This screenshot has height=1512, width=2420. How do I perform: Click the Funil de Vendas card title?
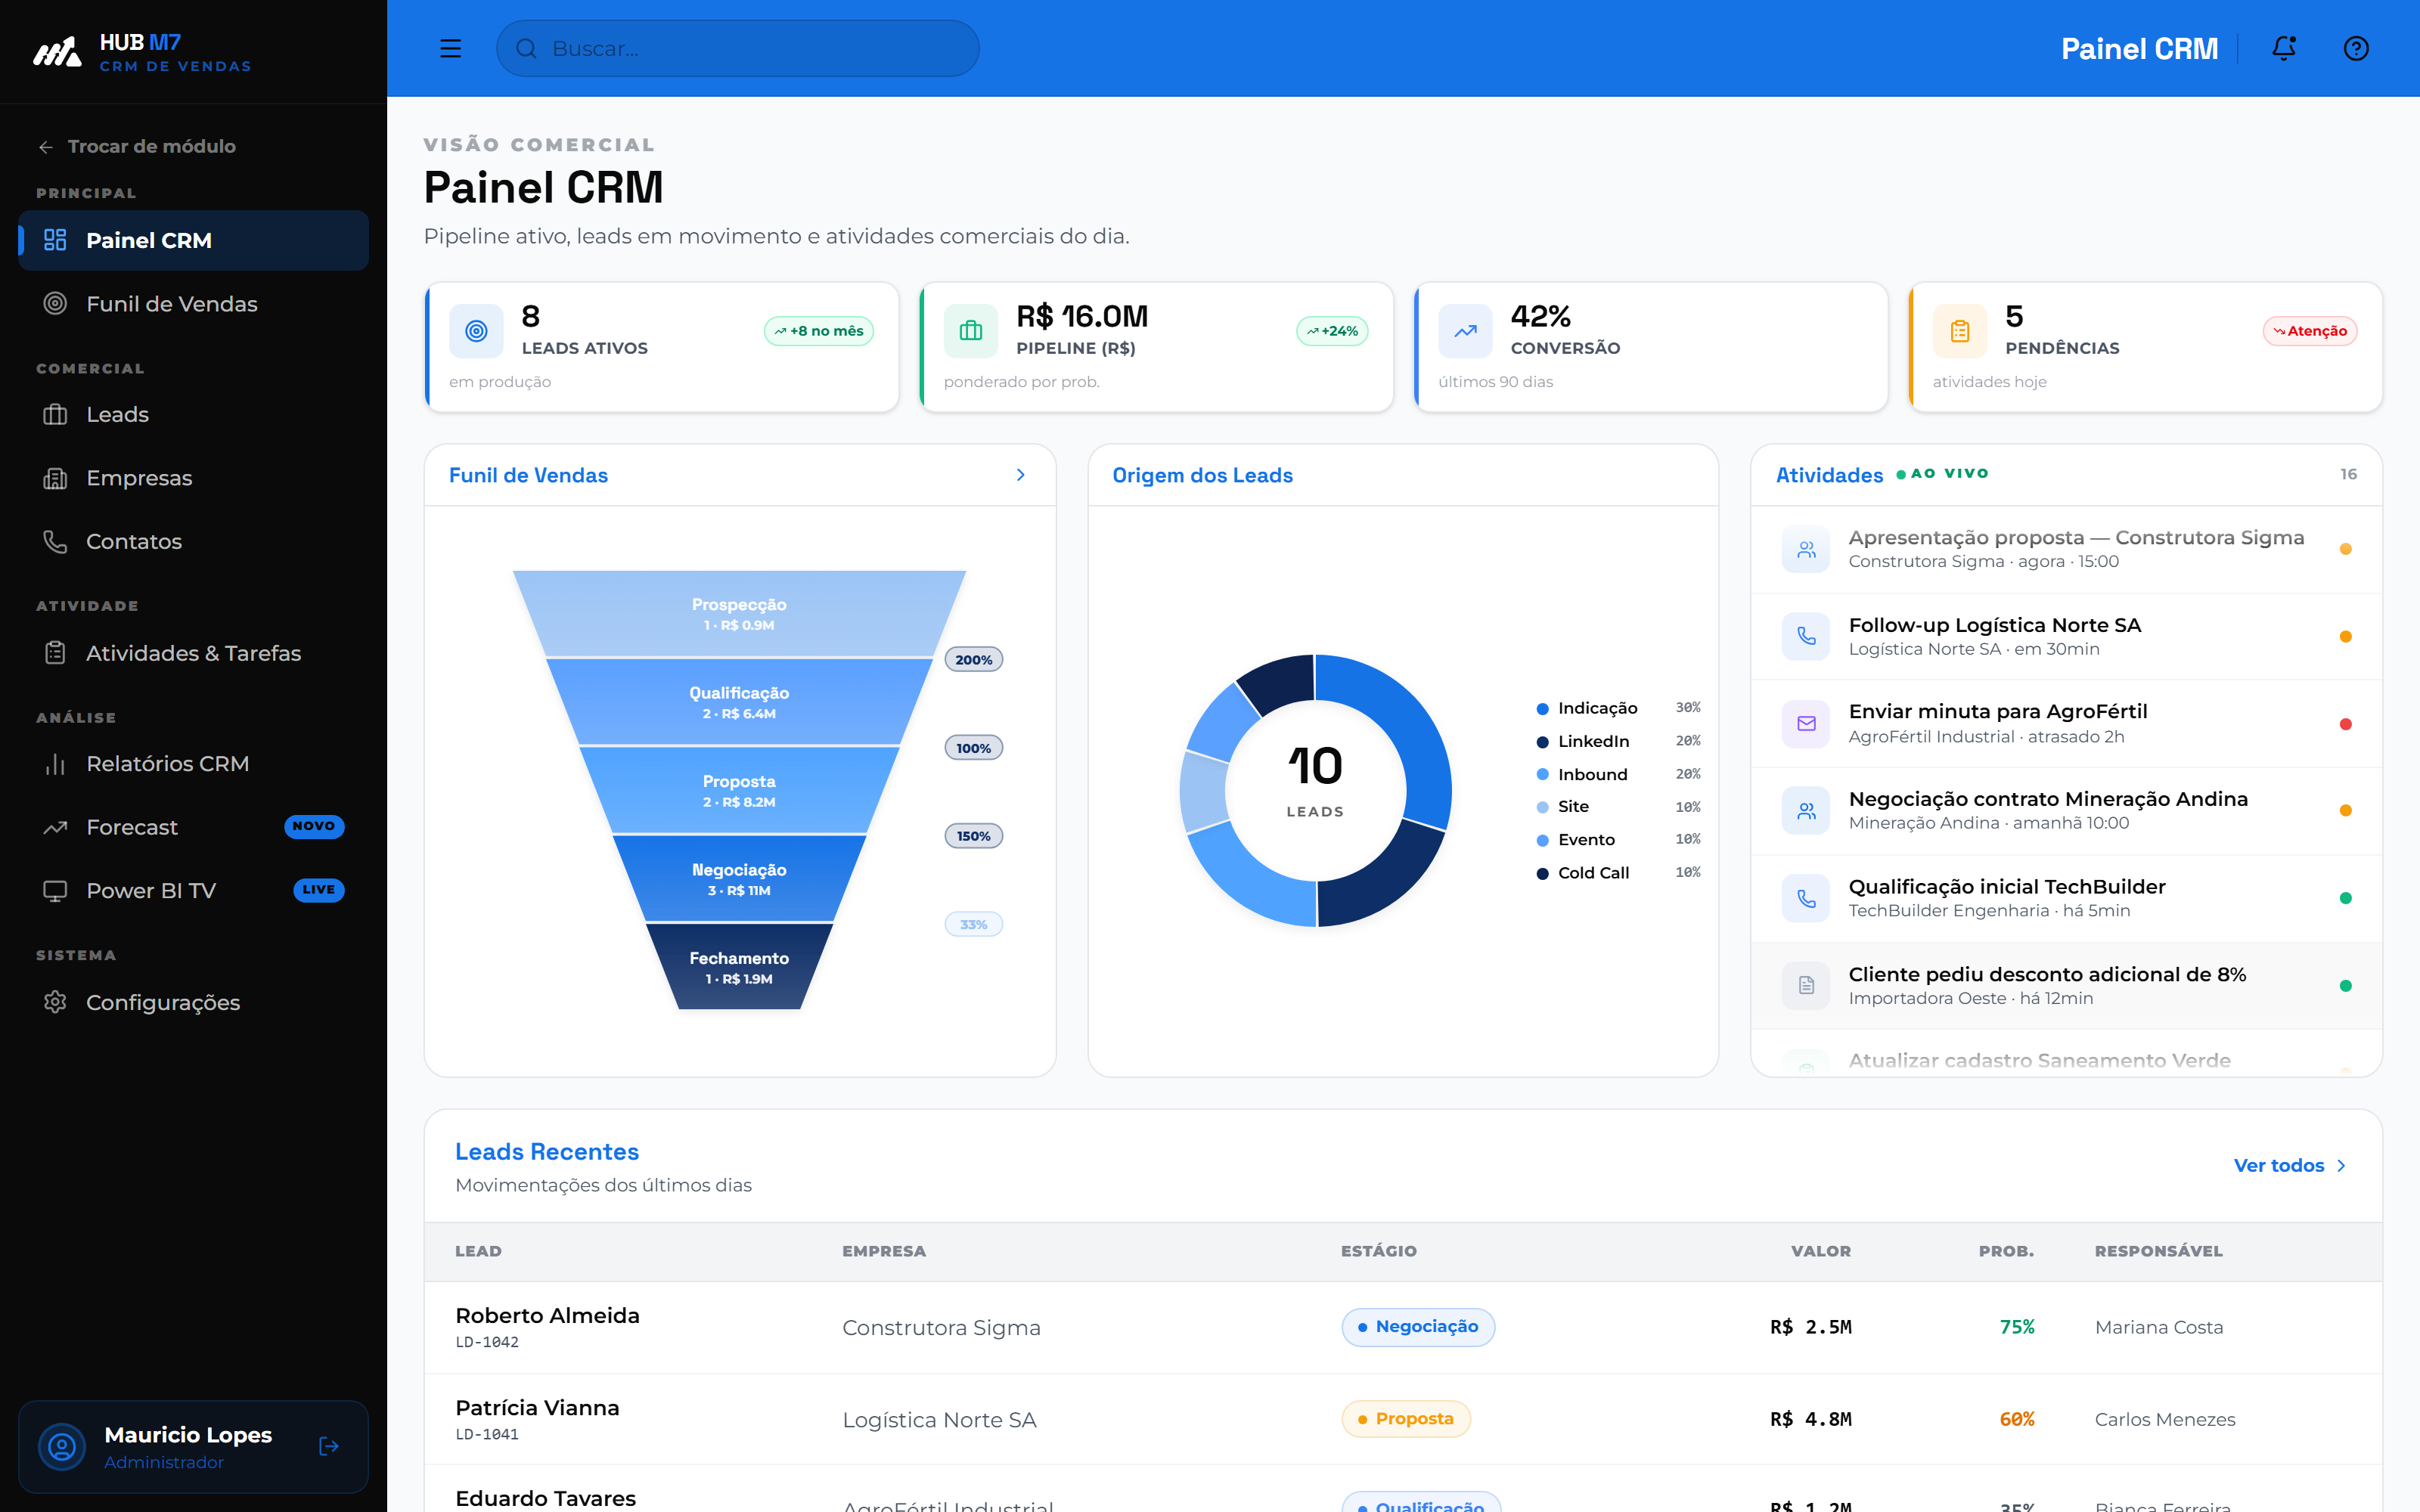(528, 475)
